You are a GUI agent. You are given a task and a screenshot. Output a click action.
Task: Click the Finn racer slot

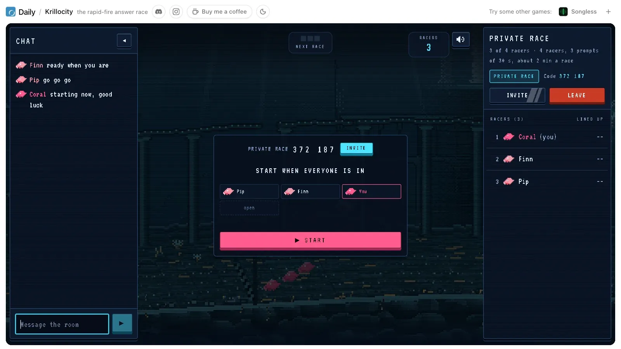(310, 192)
